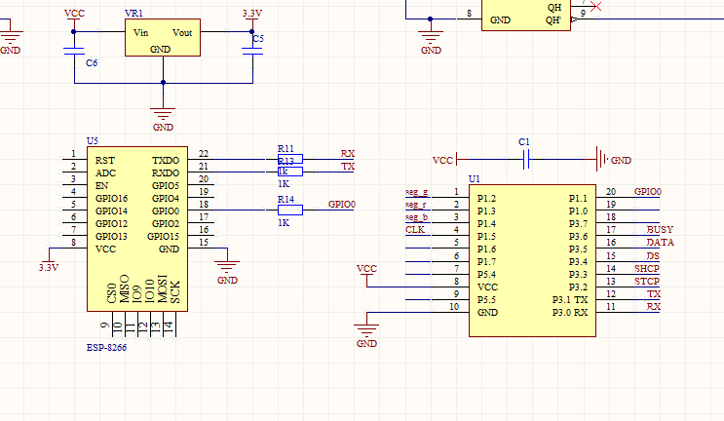Select the VR1 voltage regulator component

tap(164, 39)
